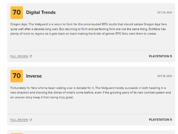Screen dimensions: 178x134
Task: Click PlayStation 5 label on Digital Trends card
Action: (x=161, y=56)
